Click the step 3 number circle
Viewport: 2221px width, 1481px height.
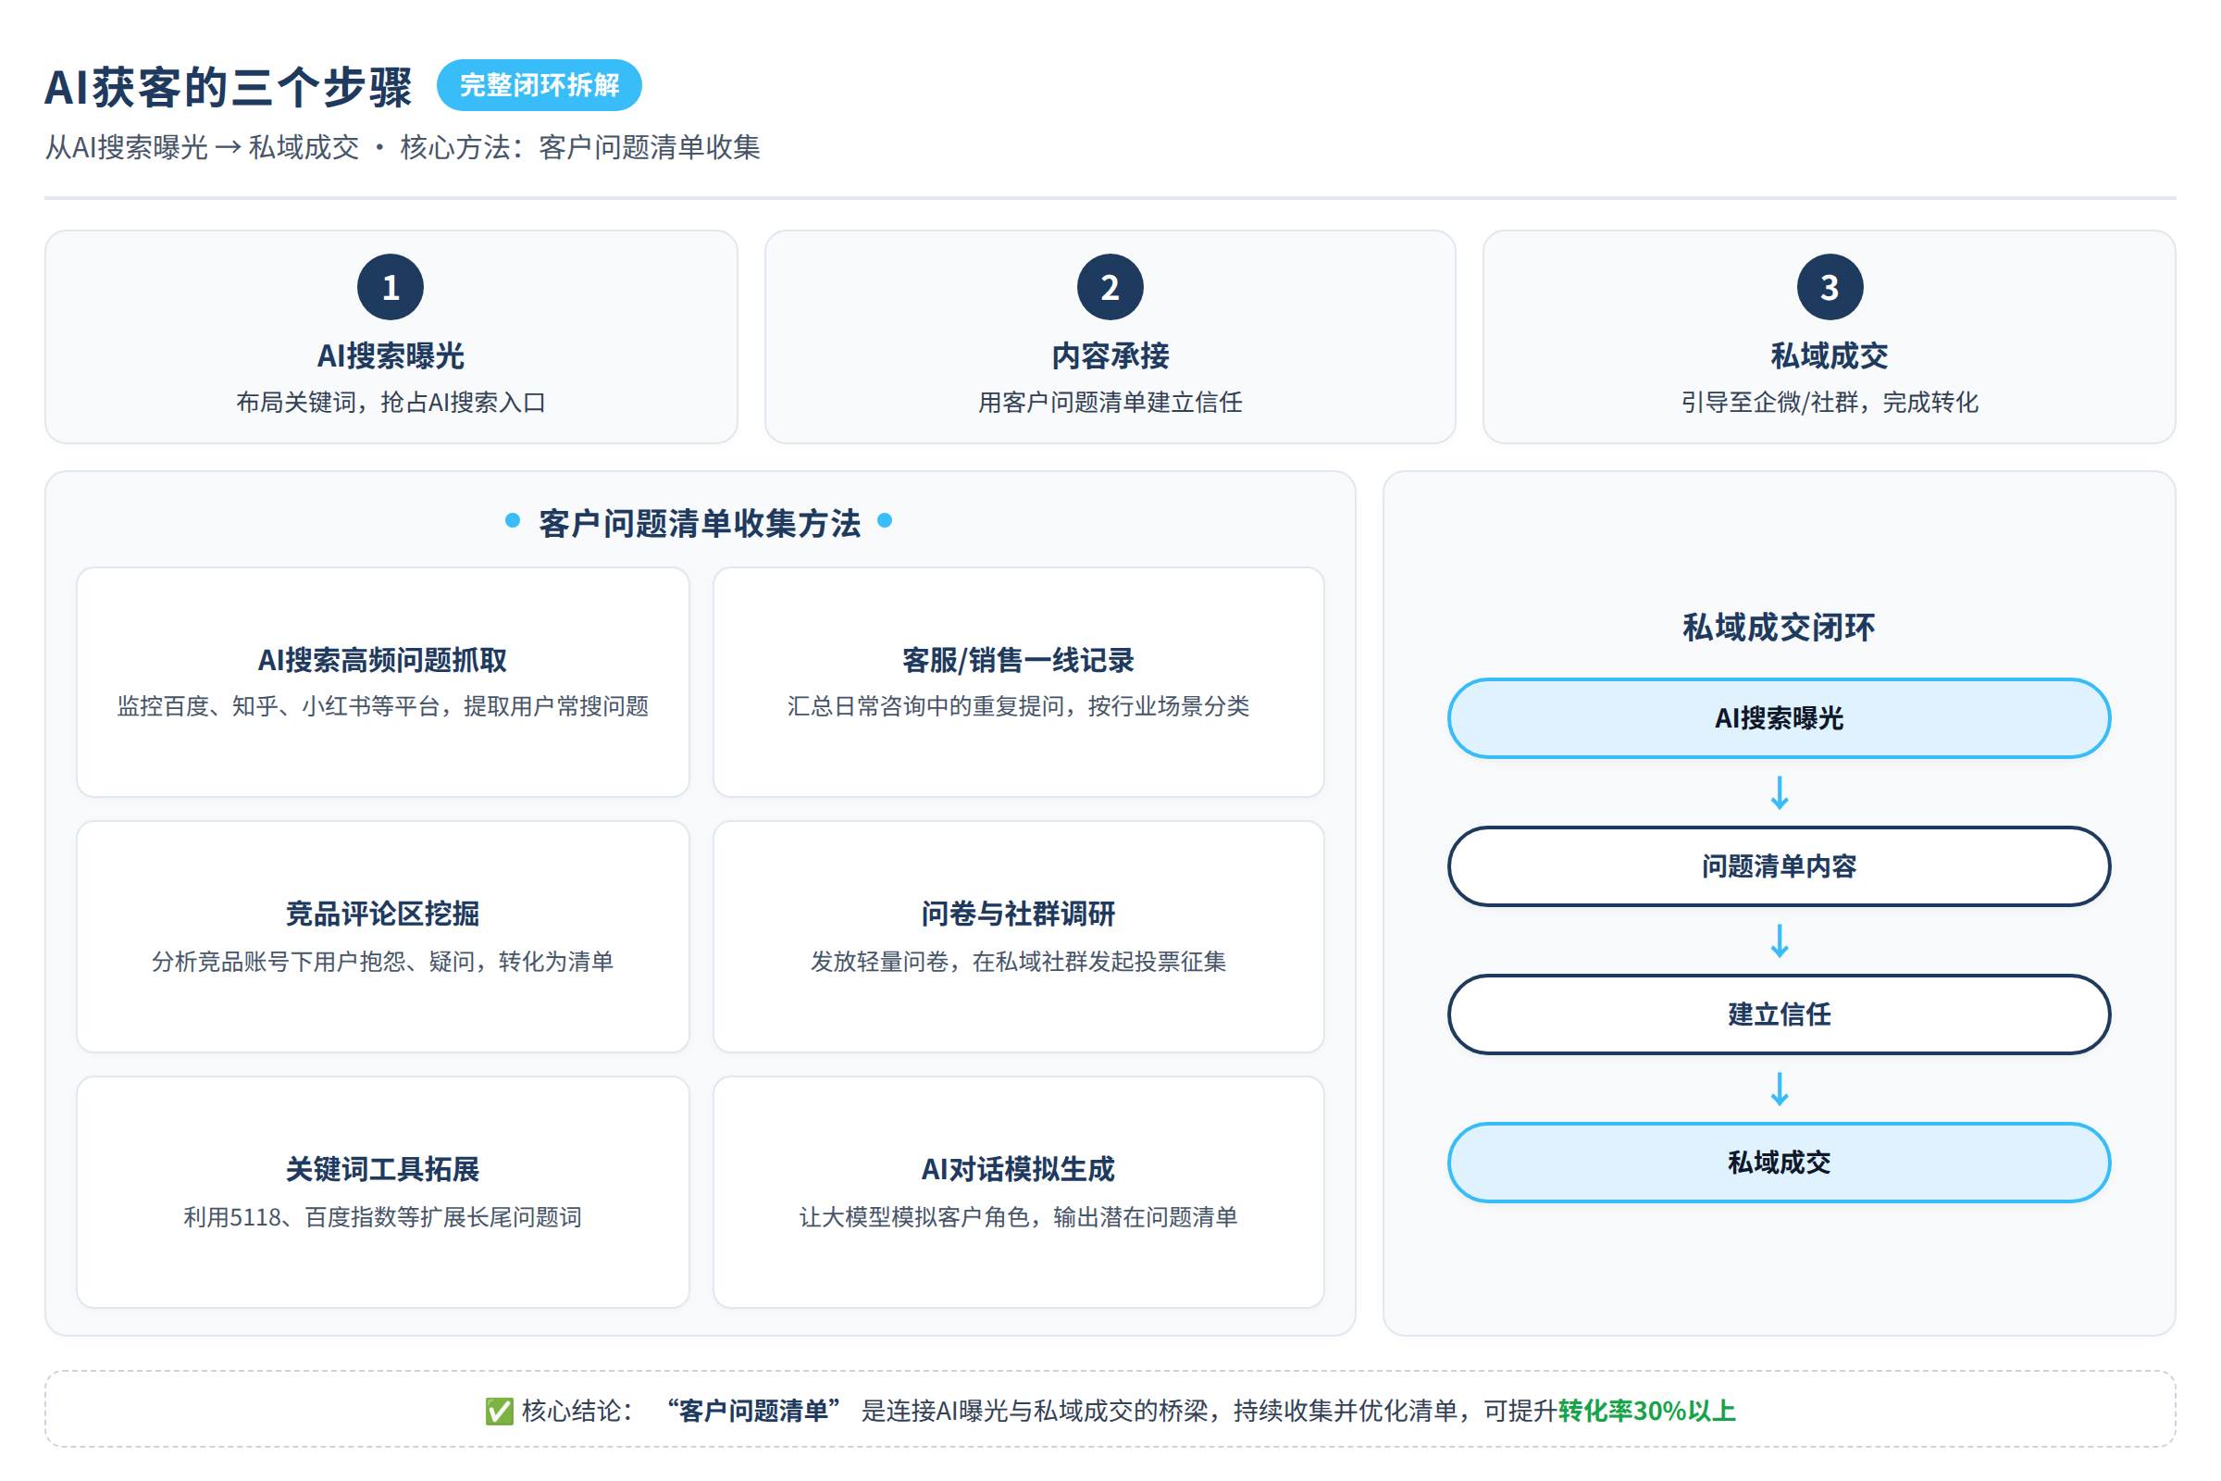tap(1830, 287)
